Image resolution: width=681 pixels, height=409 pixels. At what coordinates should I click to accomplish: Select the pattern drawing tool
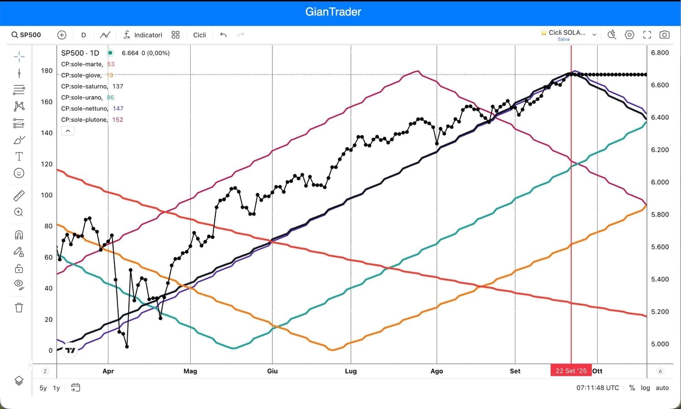(x=19, y=106)
